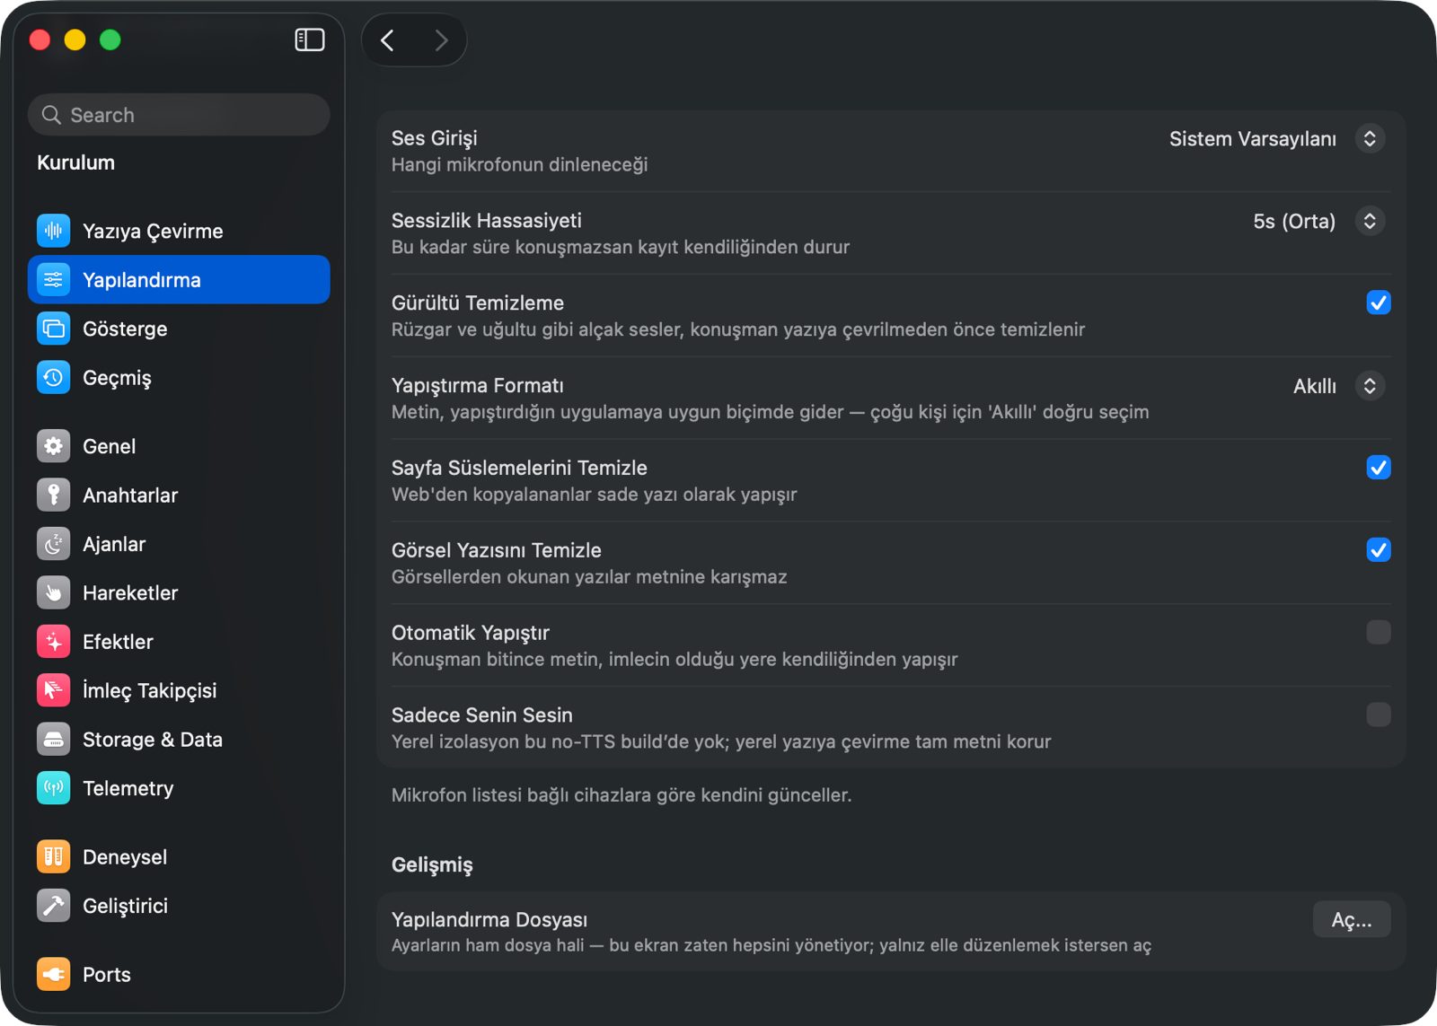Click the Geçmiş clock icon

(x=54, y=378)
